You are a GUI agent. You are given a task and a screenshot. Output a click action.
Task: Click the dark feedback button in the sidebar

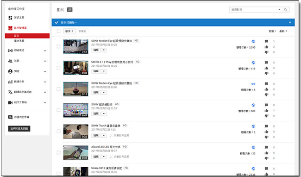click(x=19, y=128)
